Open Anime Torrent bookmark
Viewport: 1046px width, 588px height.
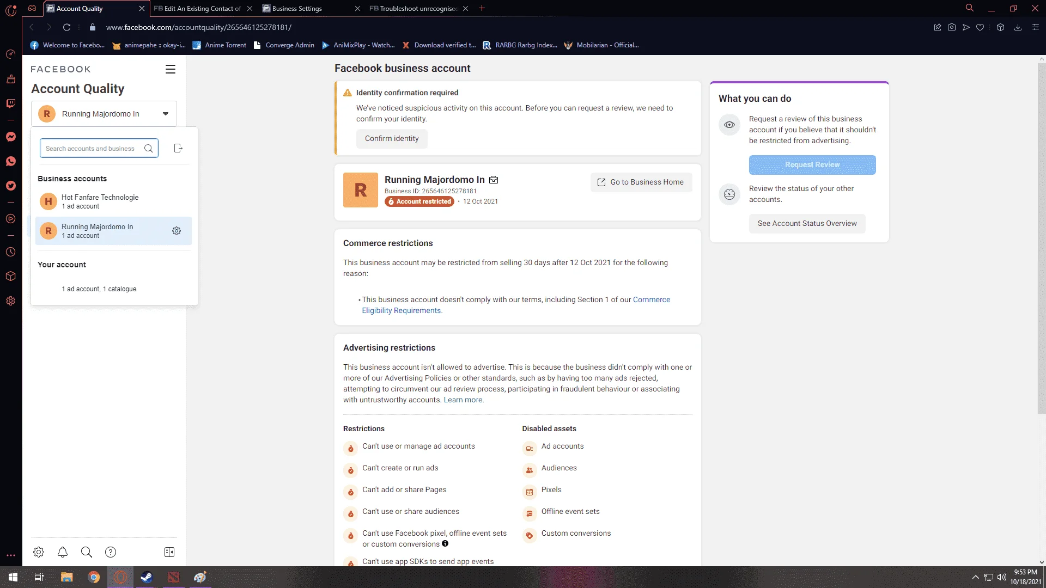click(x=220, y=45)
